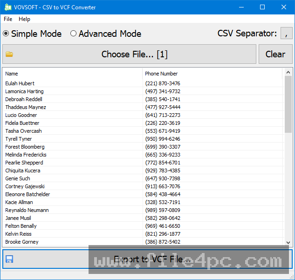The width and height of the screenshot is (295, 280).
Task: Click phone number (641) 713-2273
Action: 163,115
